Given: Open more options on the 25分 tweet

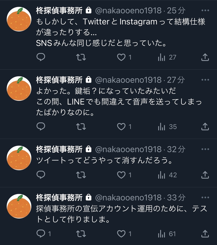Looking at the screenshot, I should click(205, 11).
